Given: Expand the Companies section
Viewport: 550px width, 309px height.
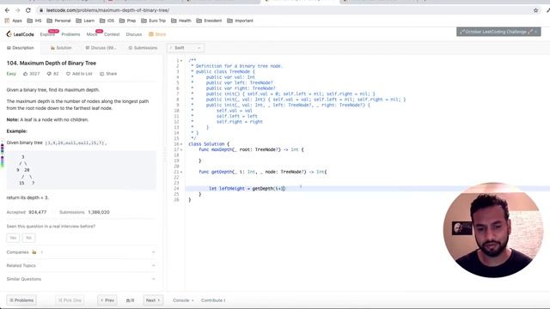Looking at the screenshot, I should pyautogui.click(x=81, y=252).
